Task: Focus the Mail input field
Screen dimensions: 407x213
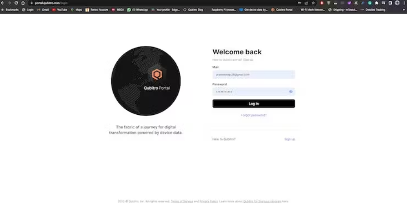Action: 254,75
